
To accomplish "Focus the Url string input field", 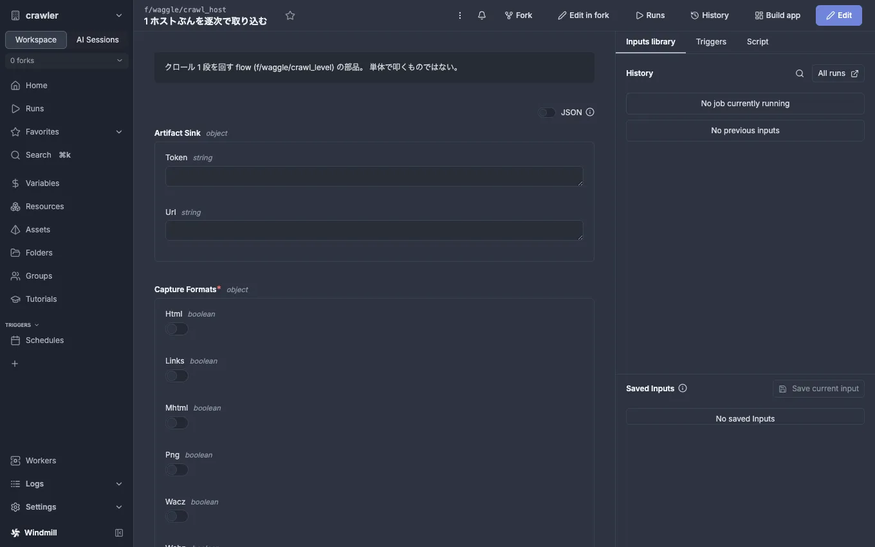I will point(374,230).
